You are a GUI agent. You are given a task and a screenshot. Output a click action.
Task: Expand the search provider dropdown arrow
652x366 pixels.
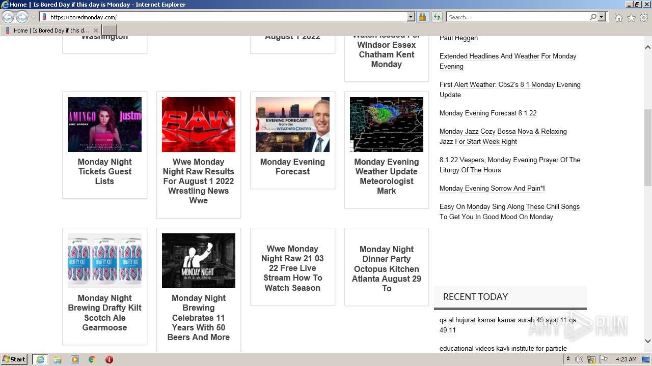pos(602,17)
